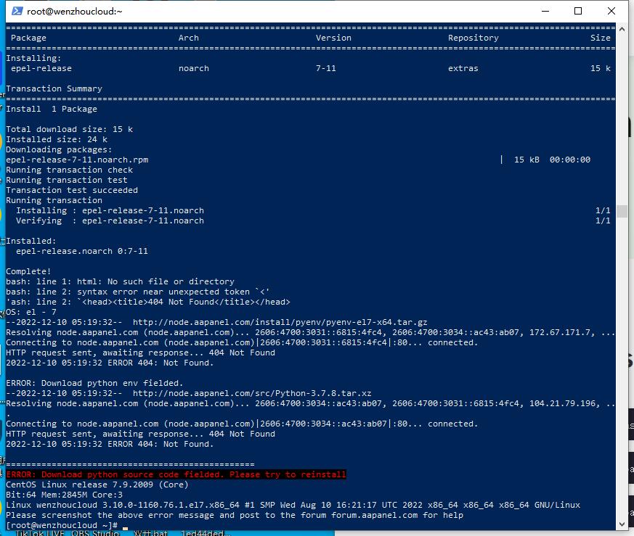The image size is (634, 536).
Task: Click the scrollbar down arrow
Action: point(622,524)
